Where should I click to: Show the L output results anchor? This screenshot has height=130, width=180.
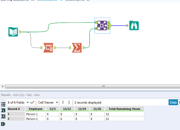click(3, 124)
